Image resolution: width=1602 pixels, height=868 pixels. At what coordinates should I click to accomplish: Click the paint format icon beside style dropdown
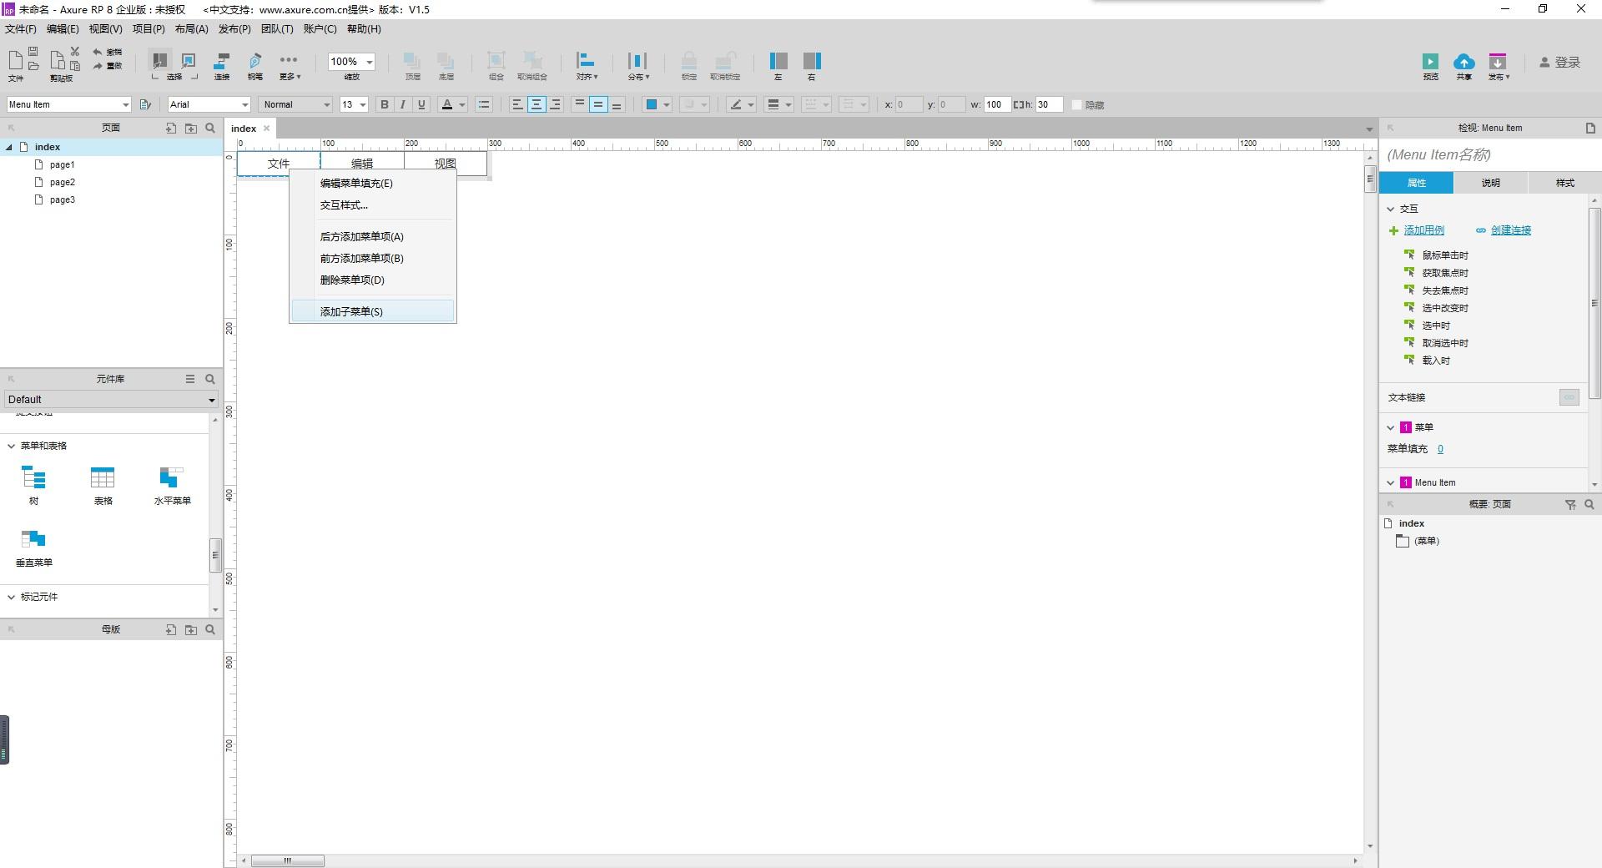tap(146, 104)
